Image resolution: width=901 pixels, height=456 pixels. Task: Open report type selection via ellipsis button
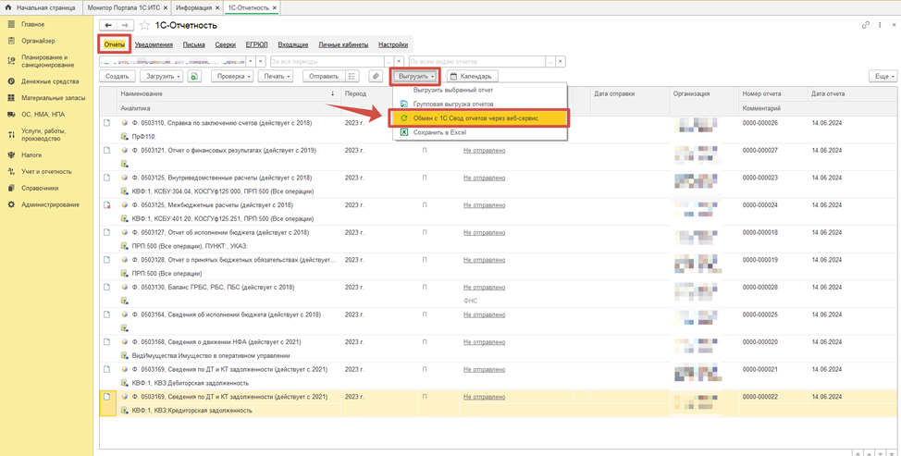550,61
